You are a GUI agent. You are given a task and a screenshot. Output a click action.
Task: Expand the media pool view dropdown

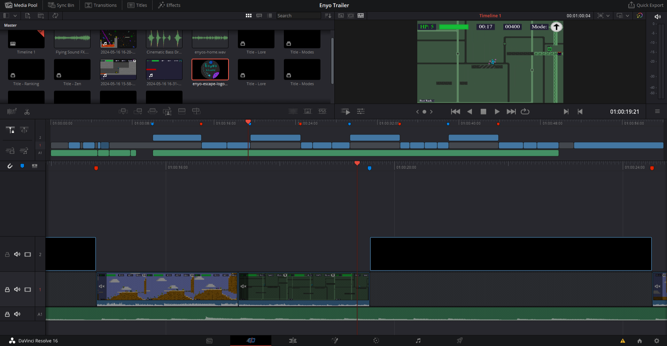tap(15, 16)
